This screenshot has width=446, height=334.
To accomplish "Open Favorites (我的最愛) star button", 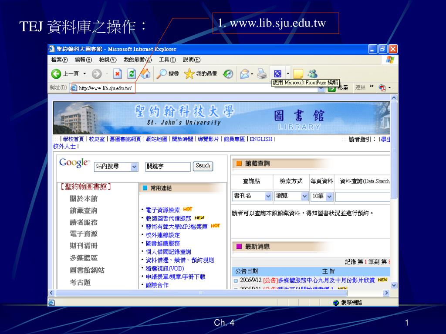I will [200, 74].
